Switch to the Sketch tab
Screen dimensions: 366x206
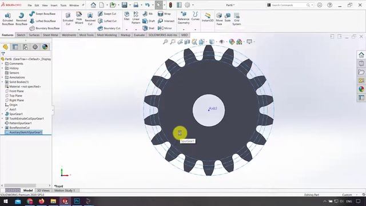(21, 35)
